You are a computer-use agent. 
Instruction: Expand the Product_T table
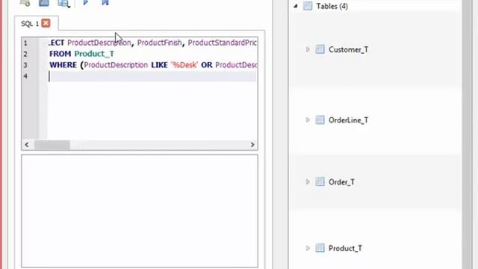pos(308,248)
